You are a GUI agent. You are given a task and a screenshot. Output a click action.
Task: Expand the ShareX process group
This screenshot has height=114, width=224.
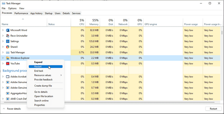[x=3, y=47]
